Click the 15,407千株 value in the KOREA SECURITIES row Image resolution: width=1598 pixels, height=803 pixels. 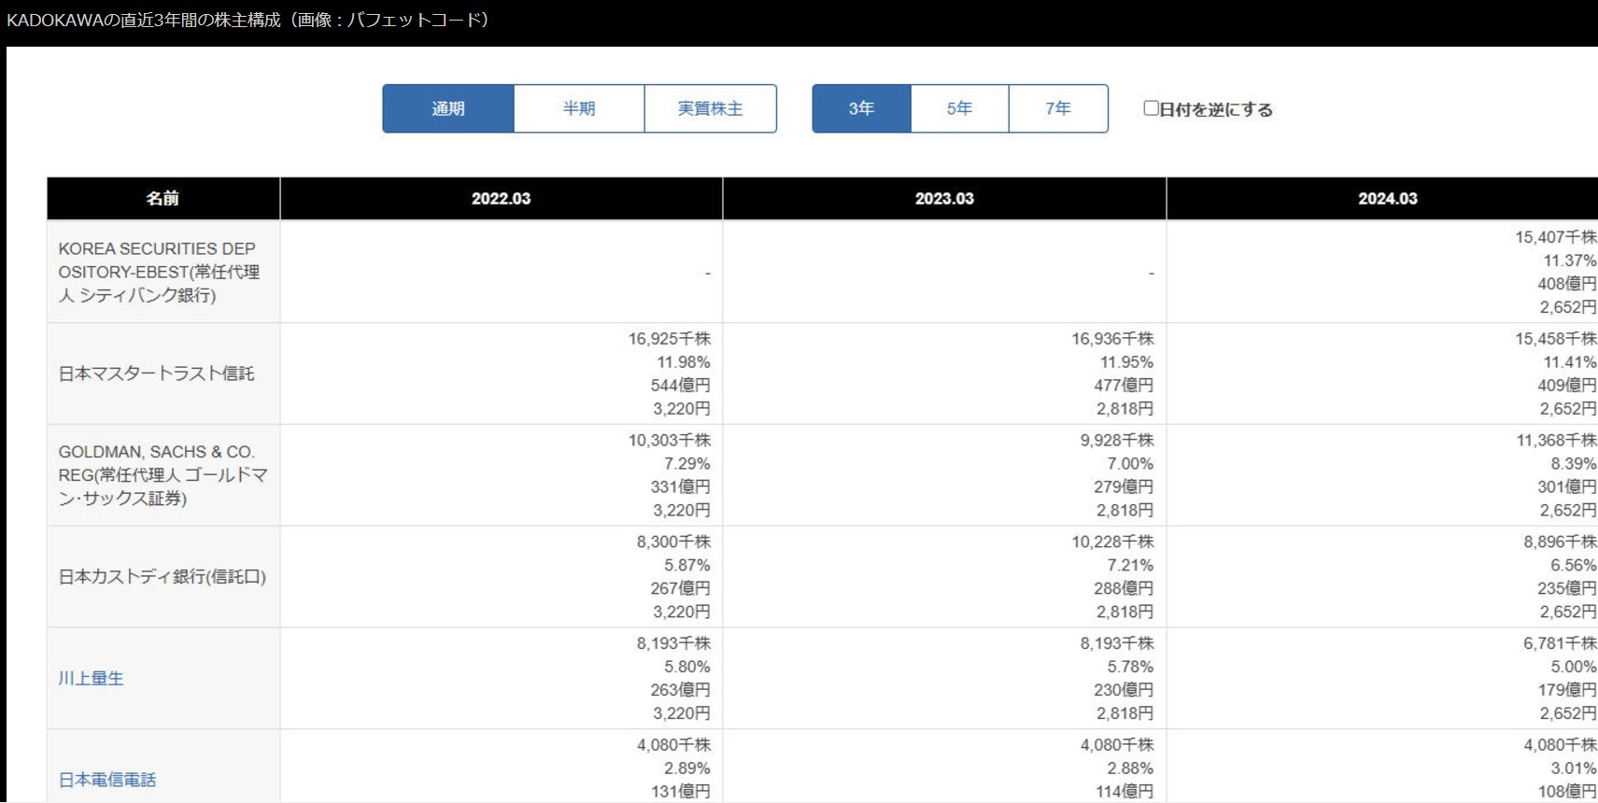point(1555,237)
